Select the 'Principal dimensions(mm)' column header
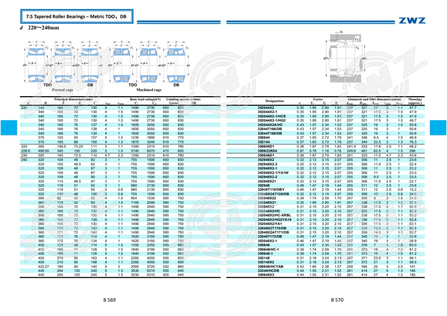The width and height of the screenshot is (447, 316). [74, 99]
